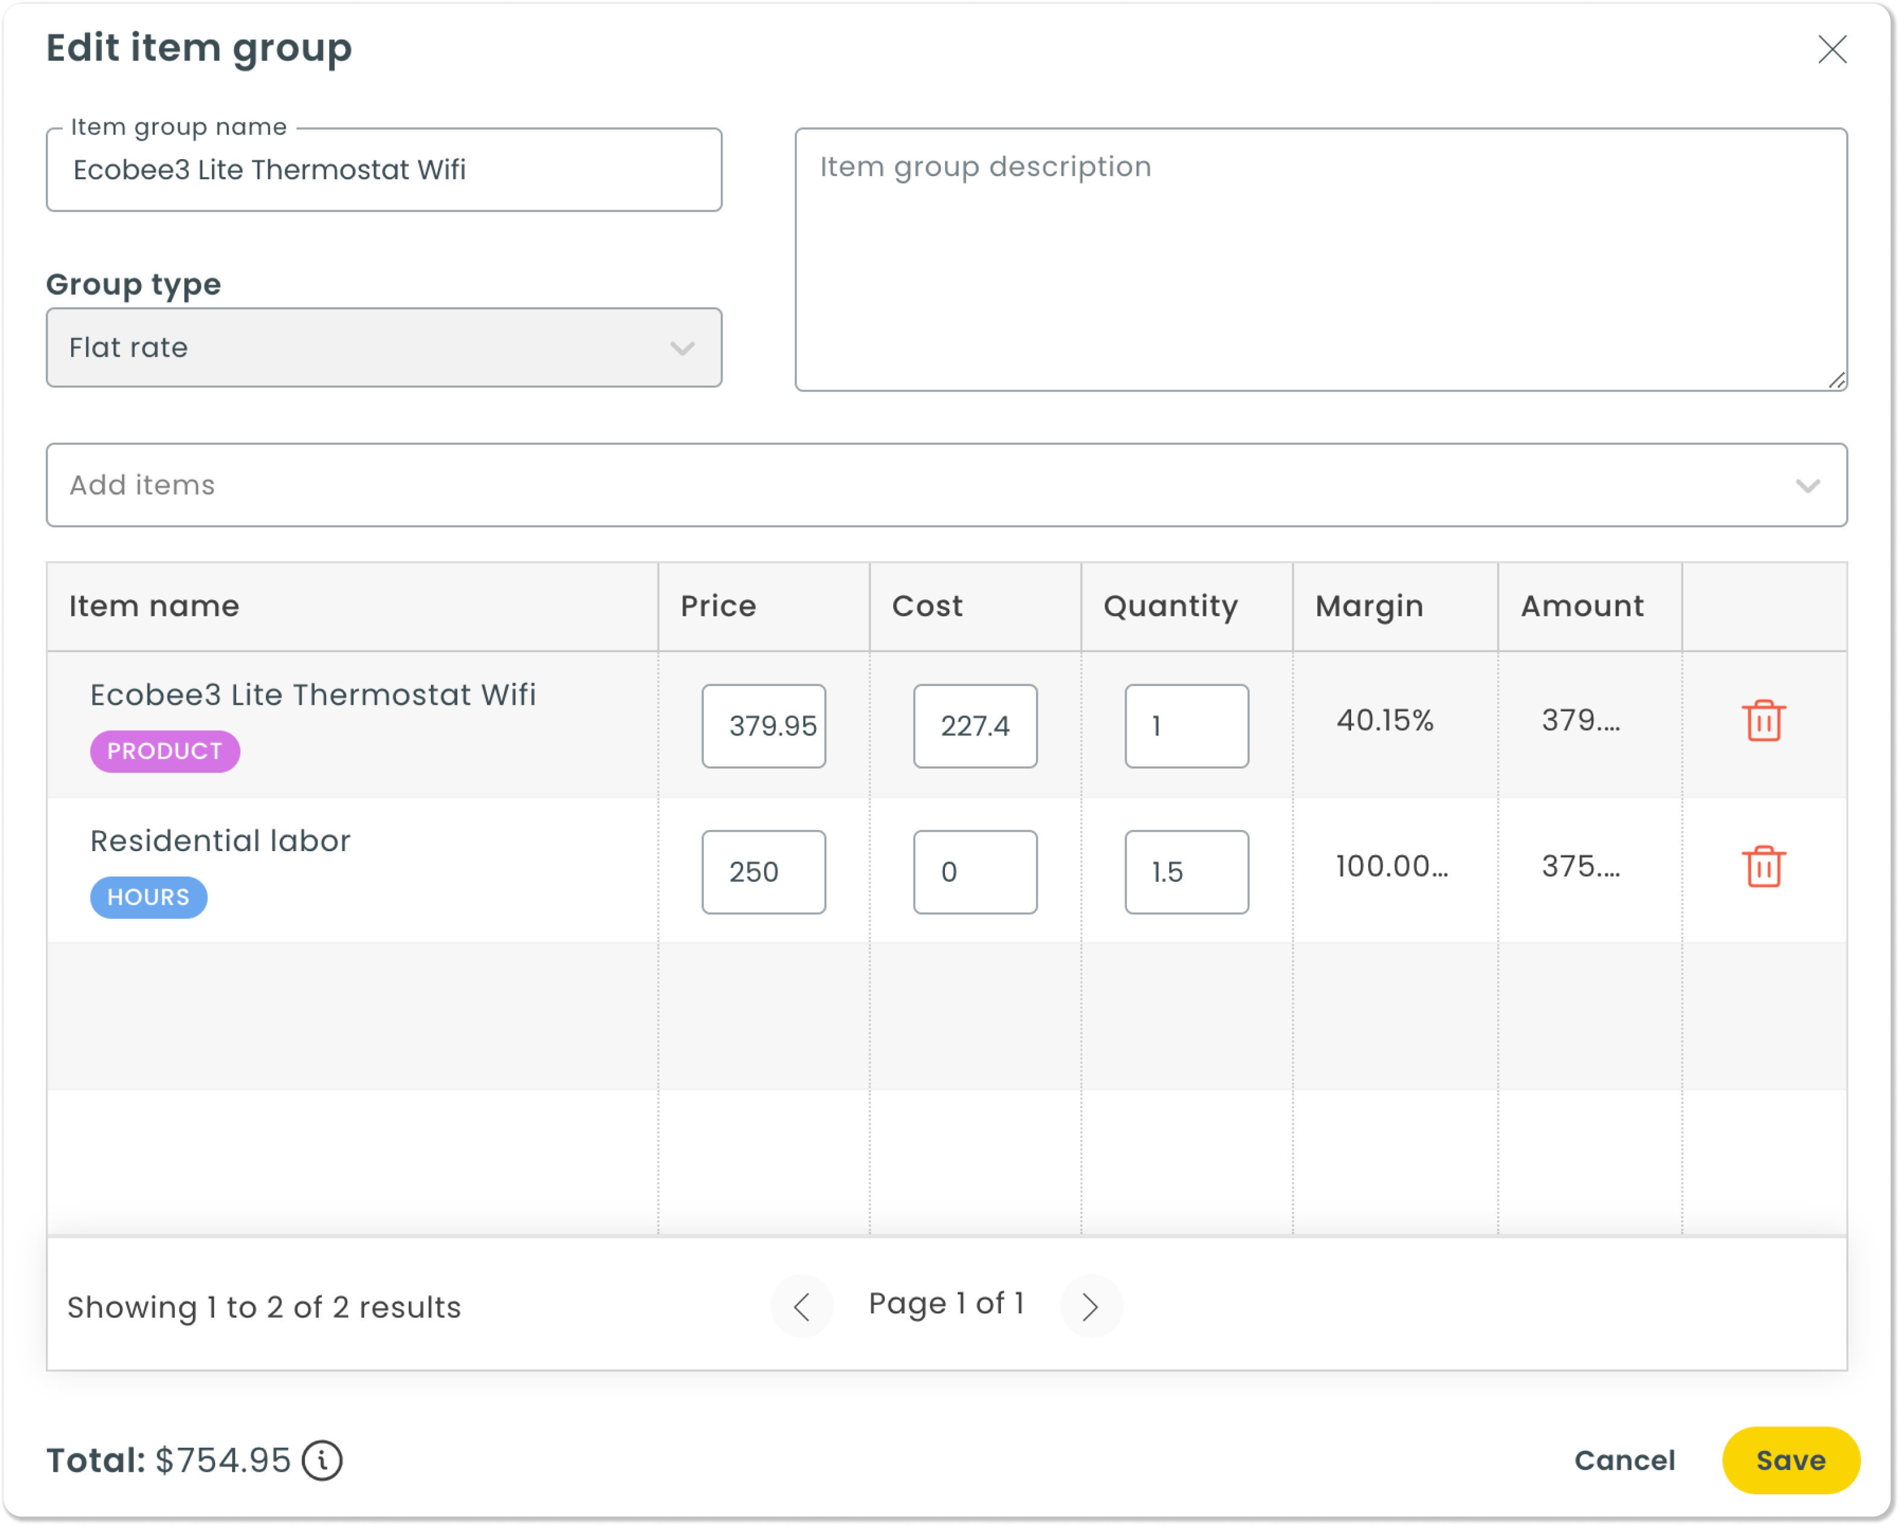Open the Group type Flat rate dropdown
This screenshot has height=1525, width=1899.
(384, 347)
